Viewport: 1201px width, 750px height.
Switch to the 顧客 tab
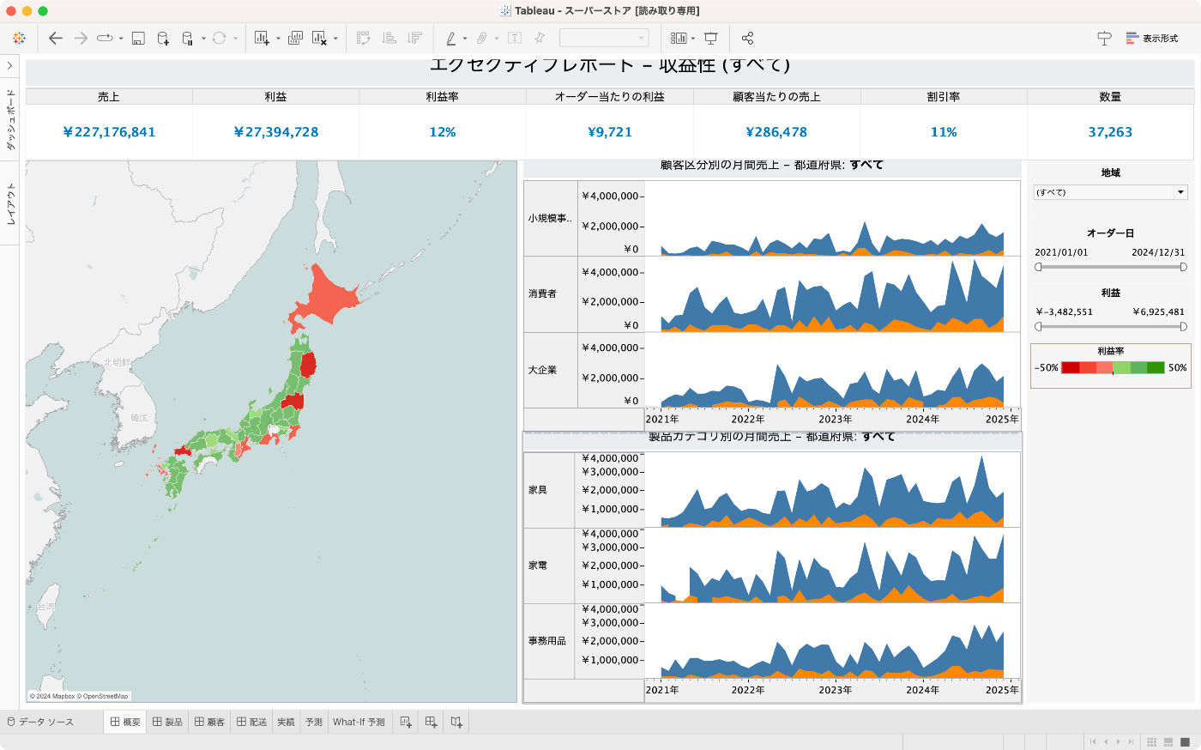click(x=209, y=722)
